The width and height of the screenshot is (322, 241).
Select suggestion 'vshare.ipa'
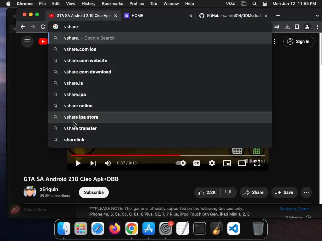pos(160,94)
